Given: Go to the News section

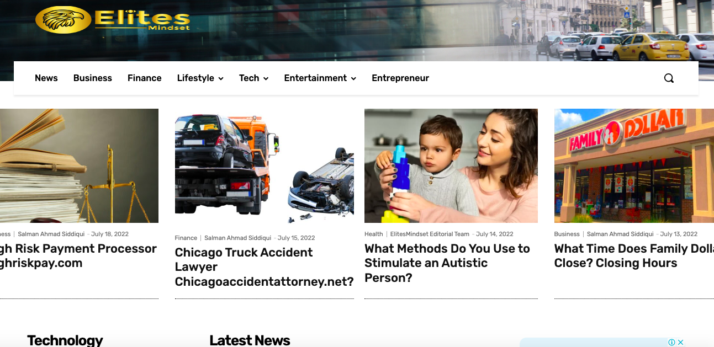Looking at the screenshot, I should tap(46, 78).
